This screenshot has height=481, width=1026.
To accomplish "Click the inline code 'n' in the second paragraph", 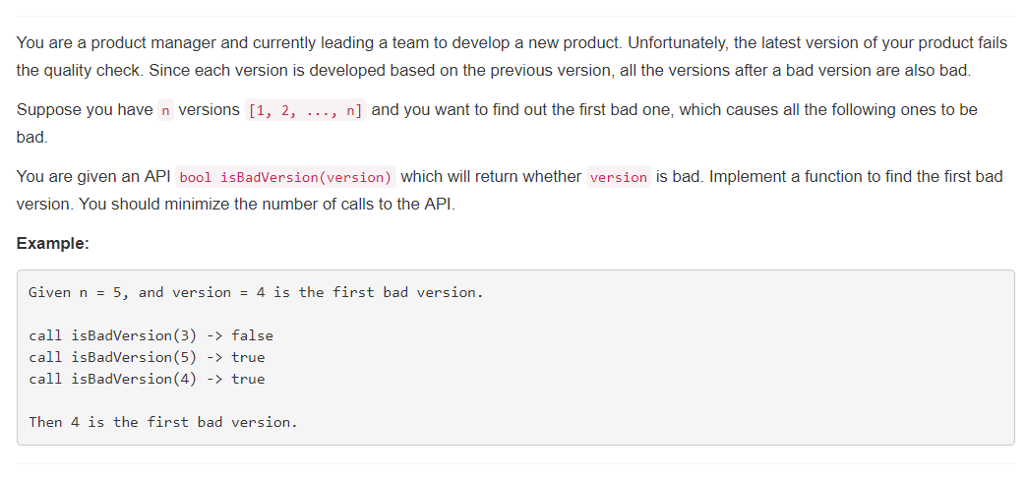I will [165, 110].
